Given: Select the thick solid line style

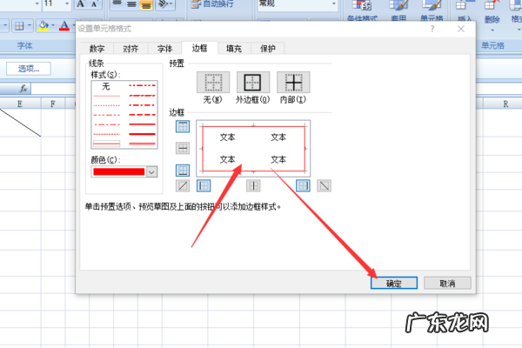Looking at the screenshot, I should pos(142,134).
